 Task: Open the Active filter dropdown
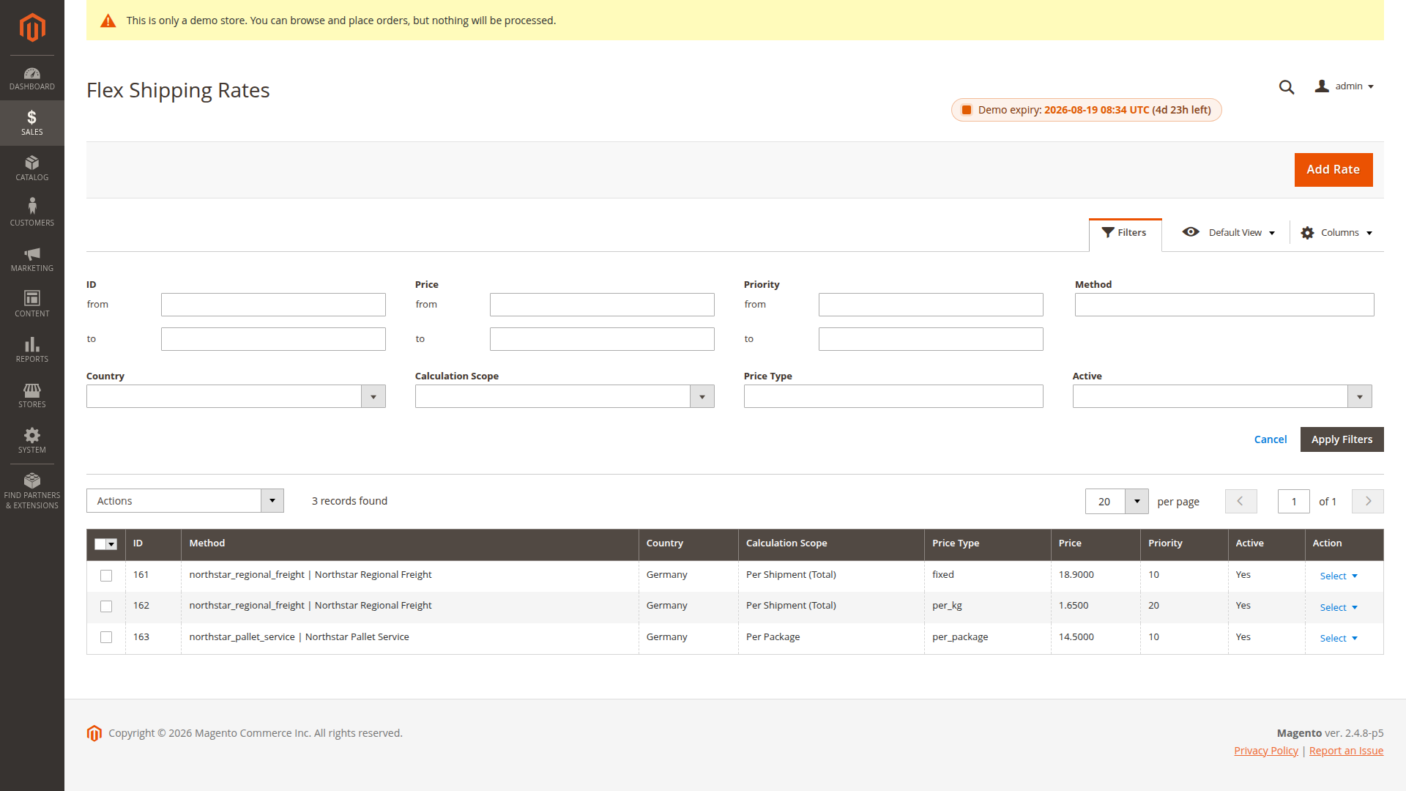tap(1222, 396)
